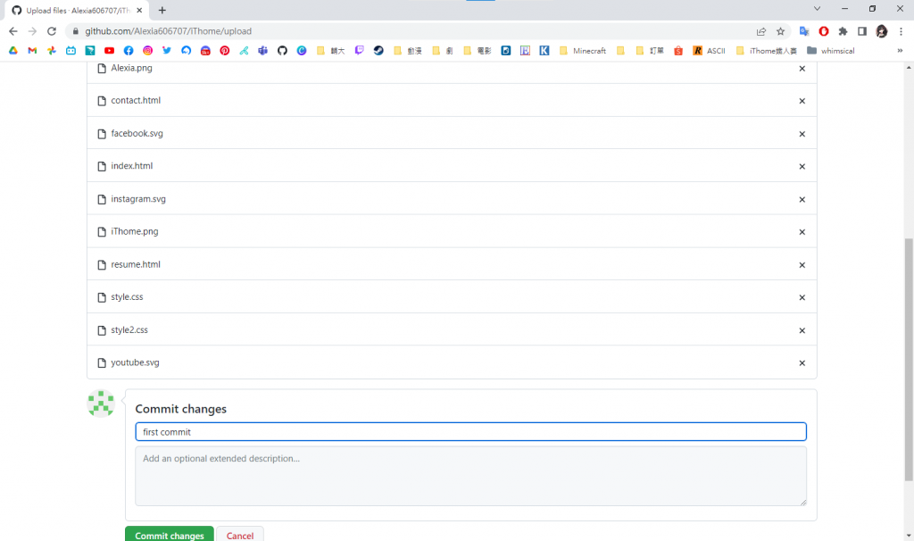Viewport: 914px width, 541px height.
Task: Open the Google Photos pinwheel bookmark
Action: 51,51
